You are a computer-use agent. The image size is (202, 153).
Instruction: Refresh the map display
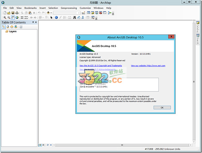tap(48, 145)
